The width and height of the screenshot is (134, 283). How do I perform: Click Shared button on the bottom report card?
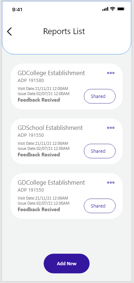click(x=100, y=206)
